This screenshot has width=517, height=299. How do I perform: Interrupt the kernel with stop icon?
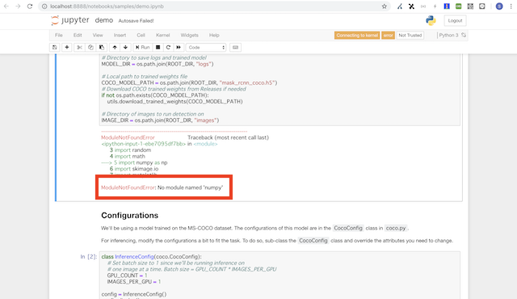[x=158, y=48]
